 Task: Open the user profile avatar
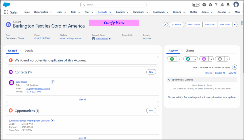point(236,4)
